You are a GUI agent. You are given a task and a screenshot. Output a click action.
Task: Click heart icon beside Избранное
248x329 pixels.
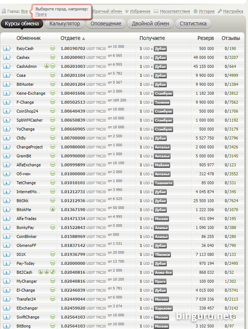click(x=127, y=11)
